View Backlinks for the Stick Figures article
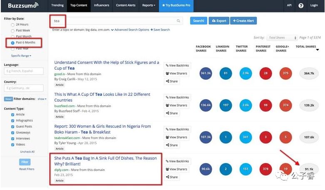 point(177,66)
